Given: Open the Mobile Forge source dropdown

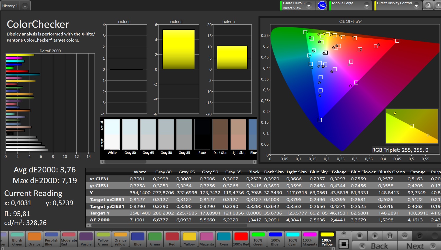Looking at the screenshot, I should (x=367, y=6).
